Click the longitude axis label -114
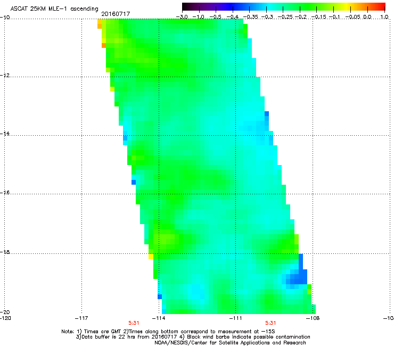394x346 pixels. click(x=159, y=318)
